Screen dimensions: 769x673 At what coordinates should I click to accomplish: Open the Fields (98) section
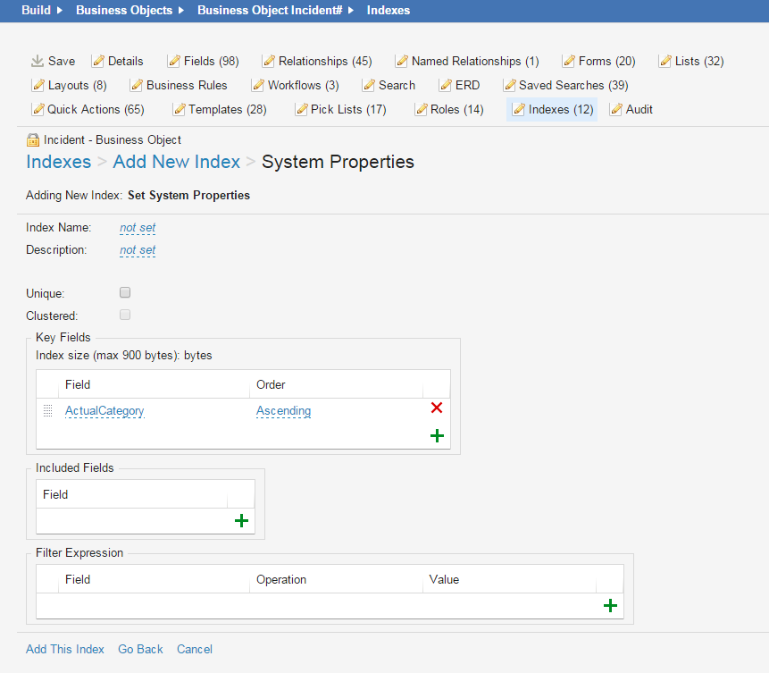pos(204,61)
